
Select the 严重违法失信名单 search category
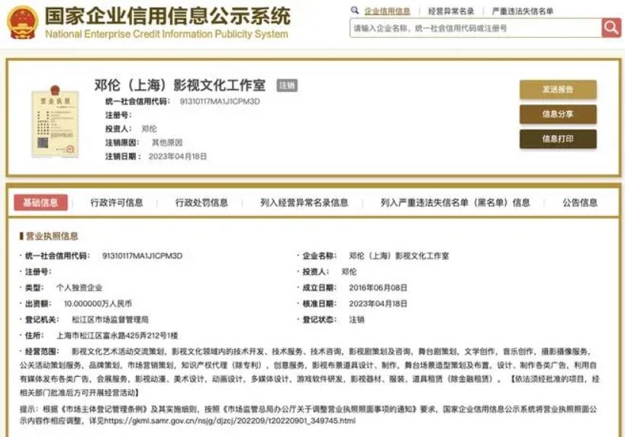click(x=523, y=11)
